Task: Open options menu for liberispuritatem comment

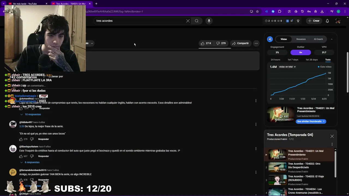Action: tap(256, 149)
